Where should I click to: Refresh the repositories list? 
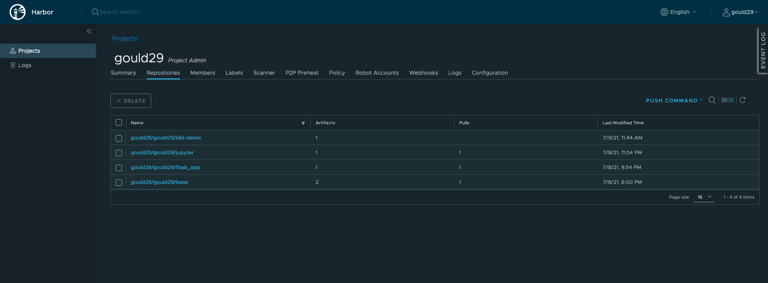[x=742, y=100]
